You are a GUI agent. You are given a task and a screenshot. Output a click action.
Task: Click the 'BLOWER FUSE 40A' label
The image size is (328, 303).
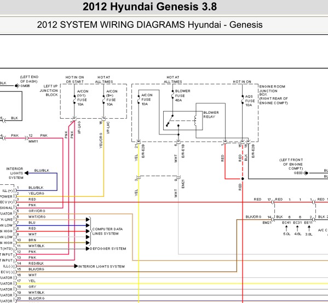tap(182, 96)
